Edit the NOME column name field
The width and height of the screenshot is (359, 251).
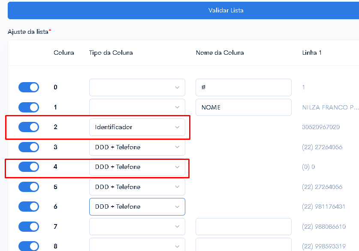pos(243,107)
